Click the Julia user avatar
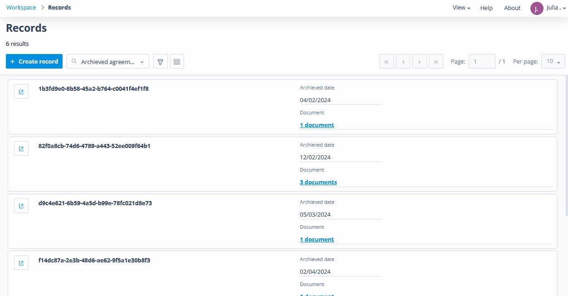This screenshot has height=296, width=568. pyautogui.click(x=537, y=8)
